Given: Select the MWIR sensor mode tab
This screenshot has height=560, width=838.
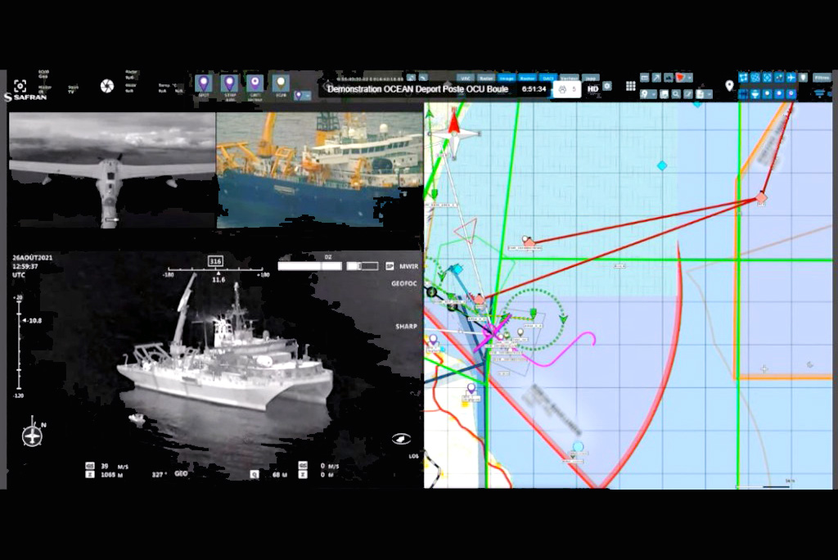Looking at the screenshot, I should pos(408,266).
